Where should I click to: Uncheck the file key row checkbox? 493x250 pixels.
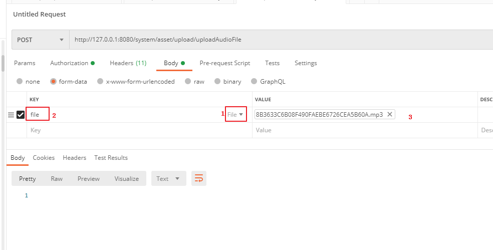(21, 115)
